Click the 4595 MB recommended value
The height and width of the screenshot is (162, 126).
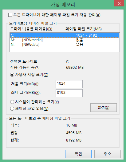(74, 133)
